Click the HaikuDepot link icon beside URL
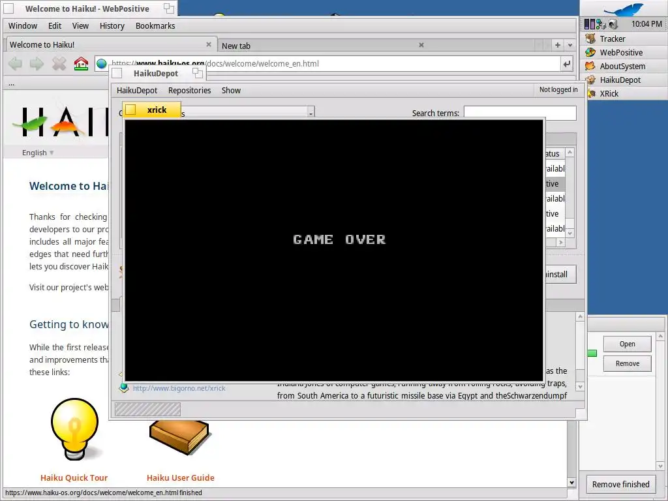This screenshot has height=501, width=668. tap(124, 387)
